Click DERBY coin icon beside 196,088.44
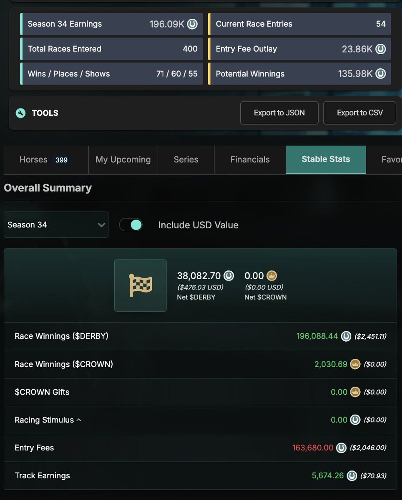This screenshot has height=500, width=402. coord(346,336)
